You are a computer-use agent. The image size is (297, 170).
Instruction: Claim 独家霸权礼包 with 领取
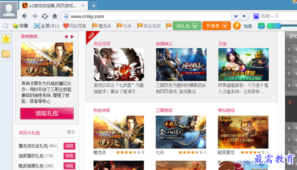click(69, 156)
